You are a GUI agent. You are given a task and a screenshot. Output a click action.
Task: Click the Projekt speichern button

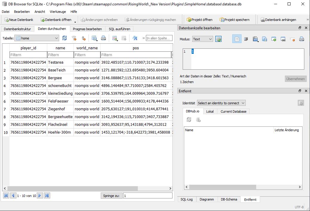coord(234,20)
